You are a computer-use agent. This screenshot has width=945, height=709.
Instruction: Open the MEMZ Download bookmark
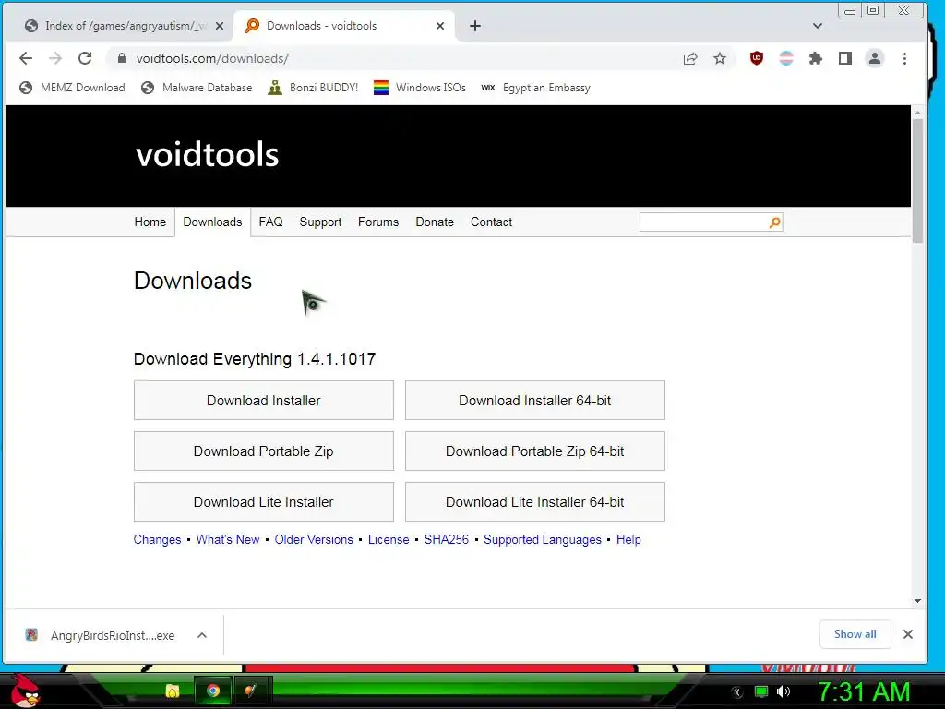coord(72,88)
